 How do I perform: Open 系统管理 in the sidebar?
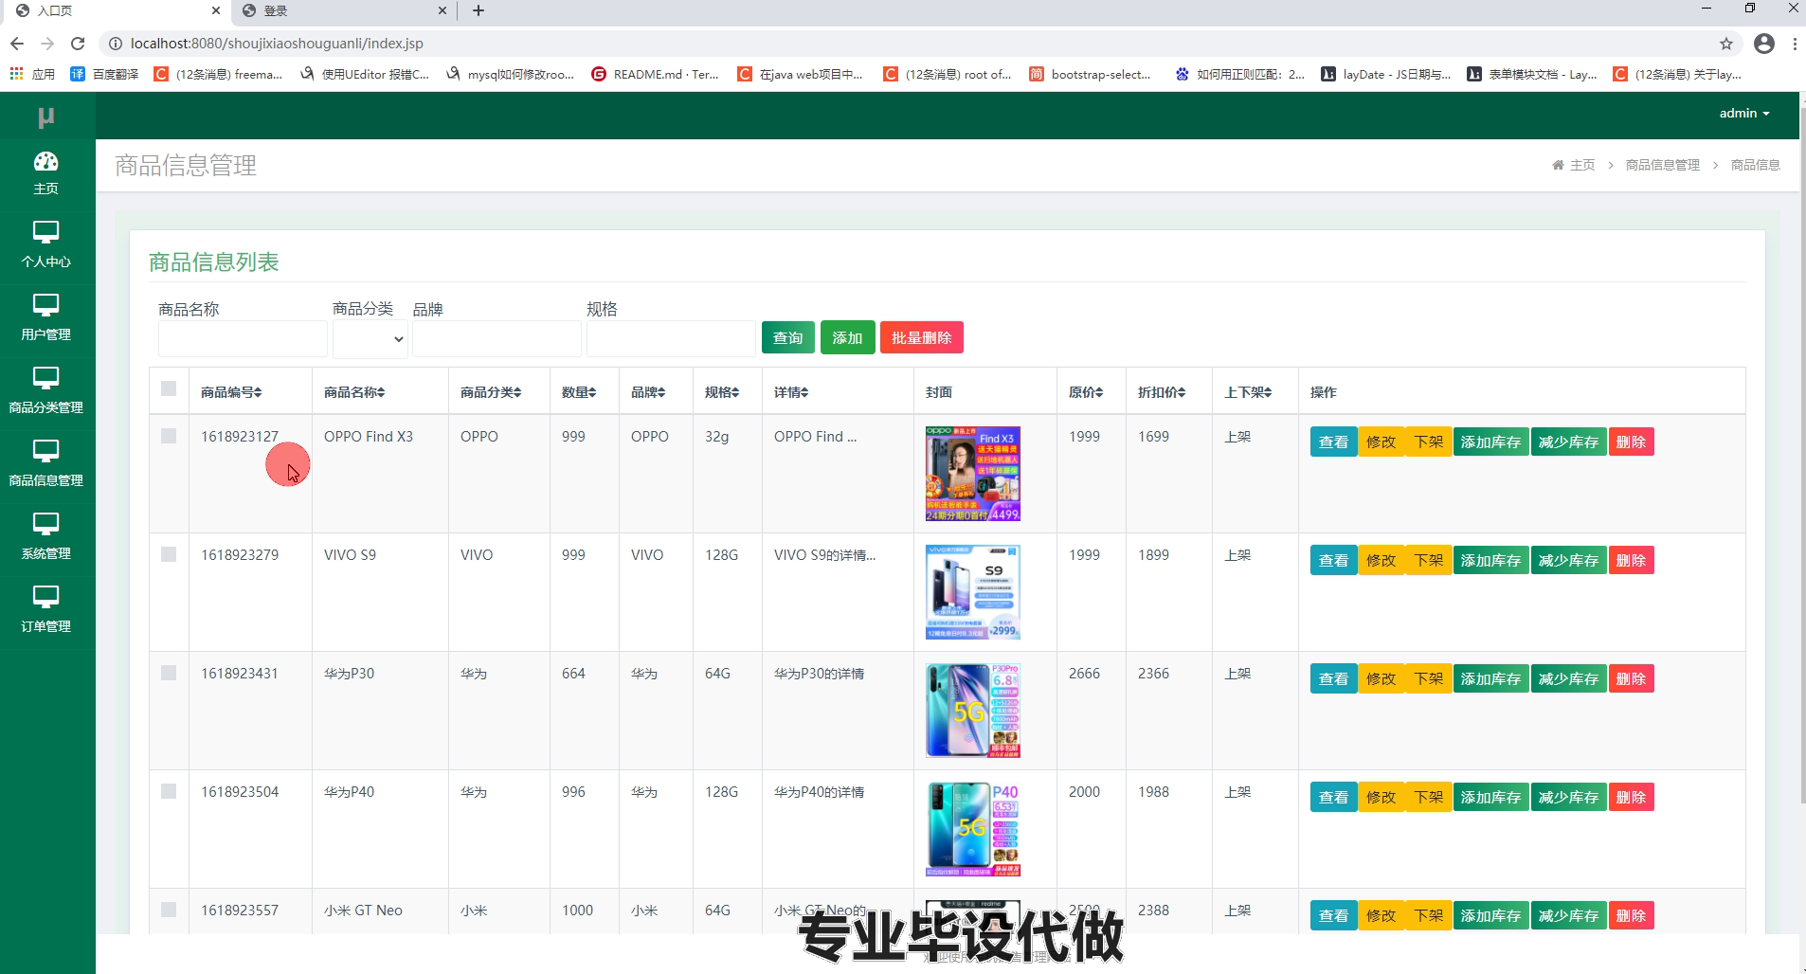tap(45, 537)
